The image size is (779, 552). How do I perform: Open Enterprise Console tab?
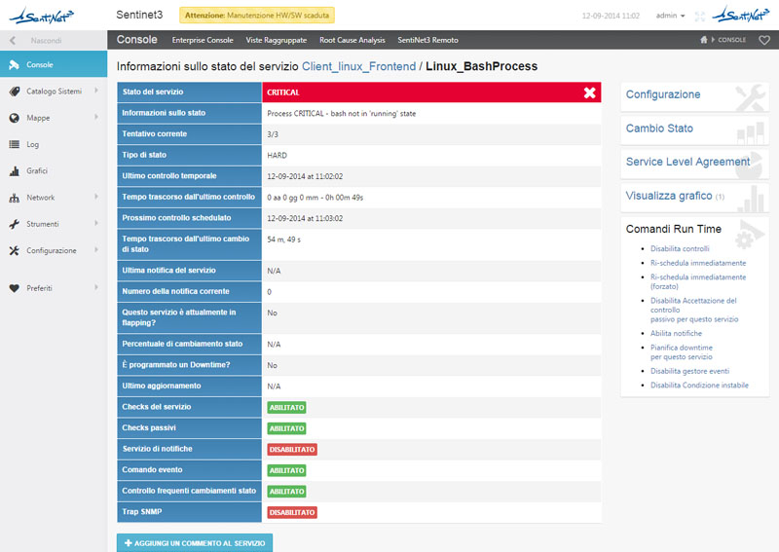tap(203, 40)
